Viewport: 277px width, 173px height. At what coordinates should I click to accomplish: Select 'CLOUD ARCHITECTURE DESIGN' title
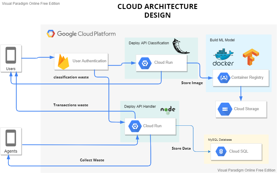(158, 11)
